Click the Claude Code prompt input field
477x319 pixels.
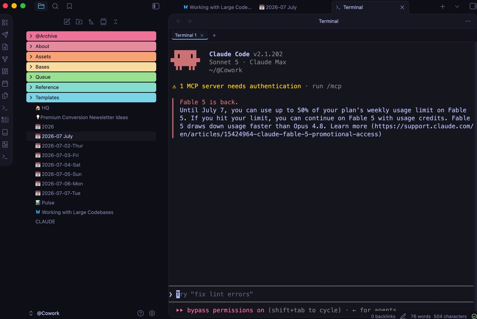tap(321, 294)
